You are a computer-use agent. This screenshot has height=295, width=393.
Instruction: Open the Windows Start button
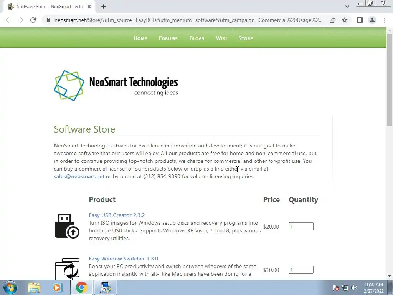pyautogui.click(x=10, y=287)
